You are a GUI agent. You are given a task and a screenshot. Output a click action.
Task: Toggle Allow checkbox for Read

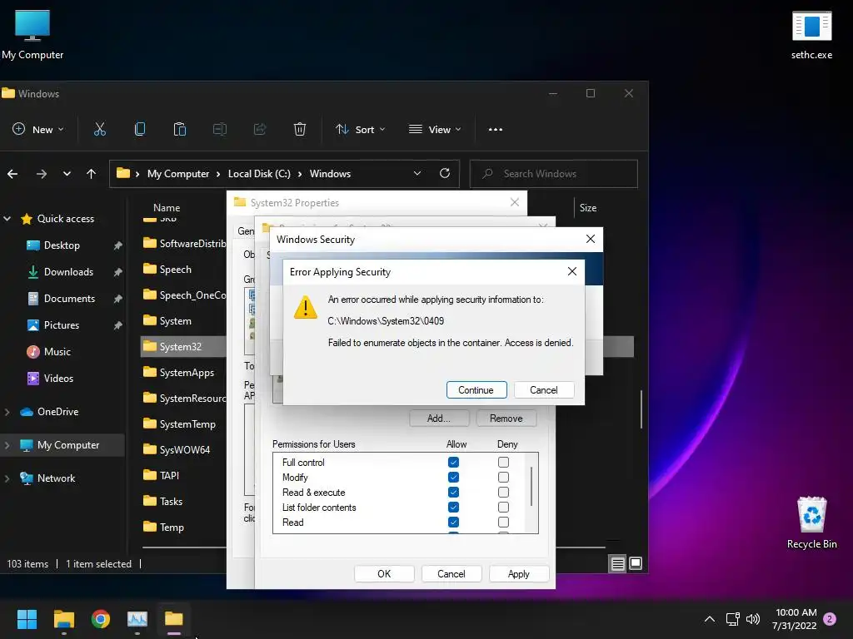tap(453, 523)
